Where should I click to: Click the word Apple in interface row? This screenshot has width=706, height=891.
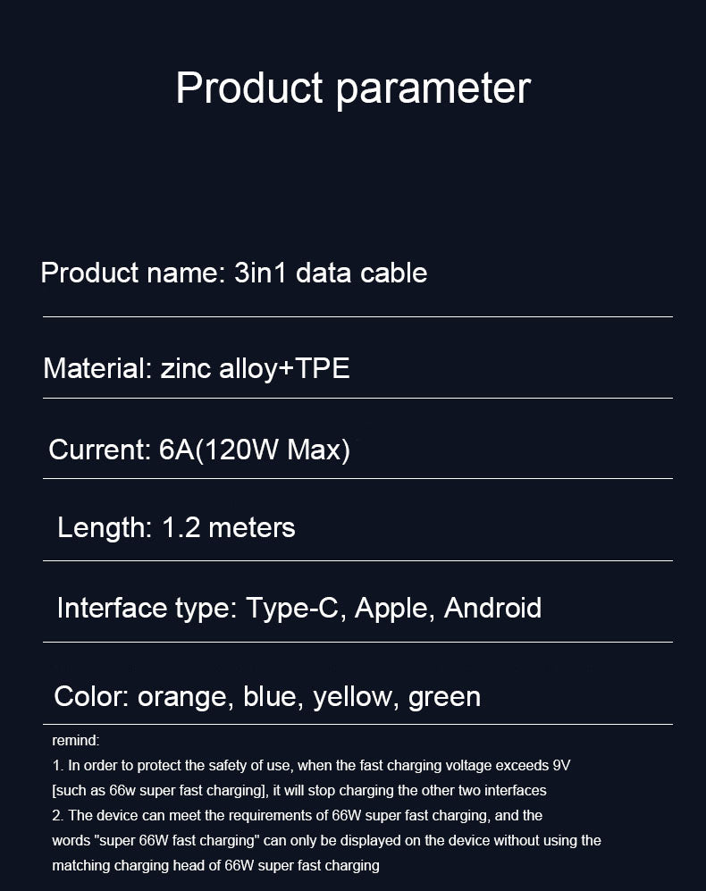(x=391, y=609)
